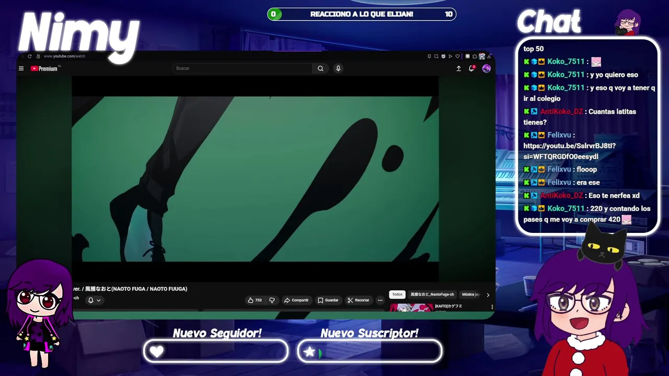Image resolution: width=669 pixels, height=376 pixels.
Task: Open the YouTube account avatar menu
Action: [487, 68]
